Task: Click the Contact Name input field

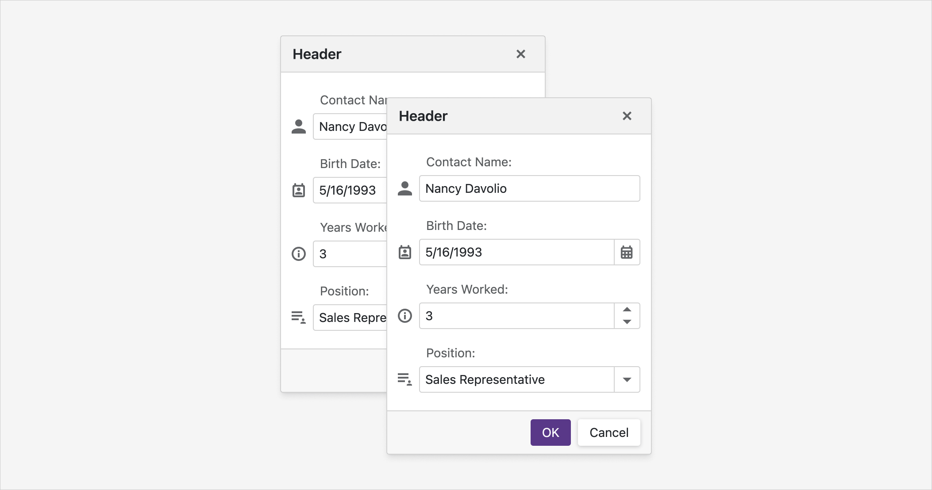Action: click(x=529, y=188)
